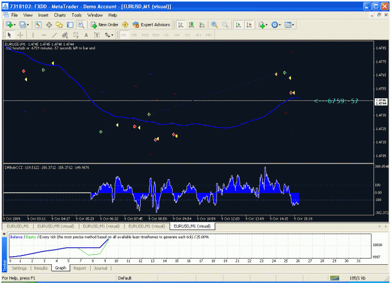This screenshot has height=283, width=391.
Task: Toggle the Strategy Tester toolbar icon
Action: [81, 24]
